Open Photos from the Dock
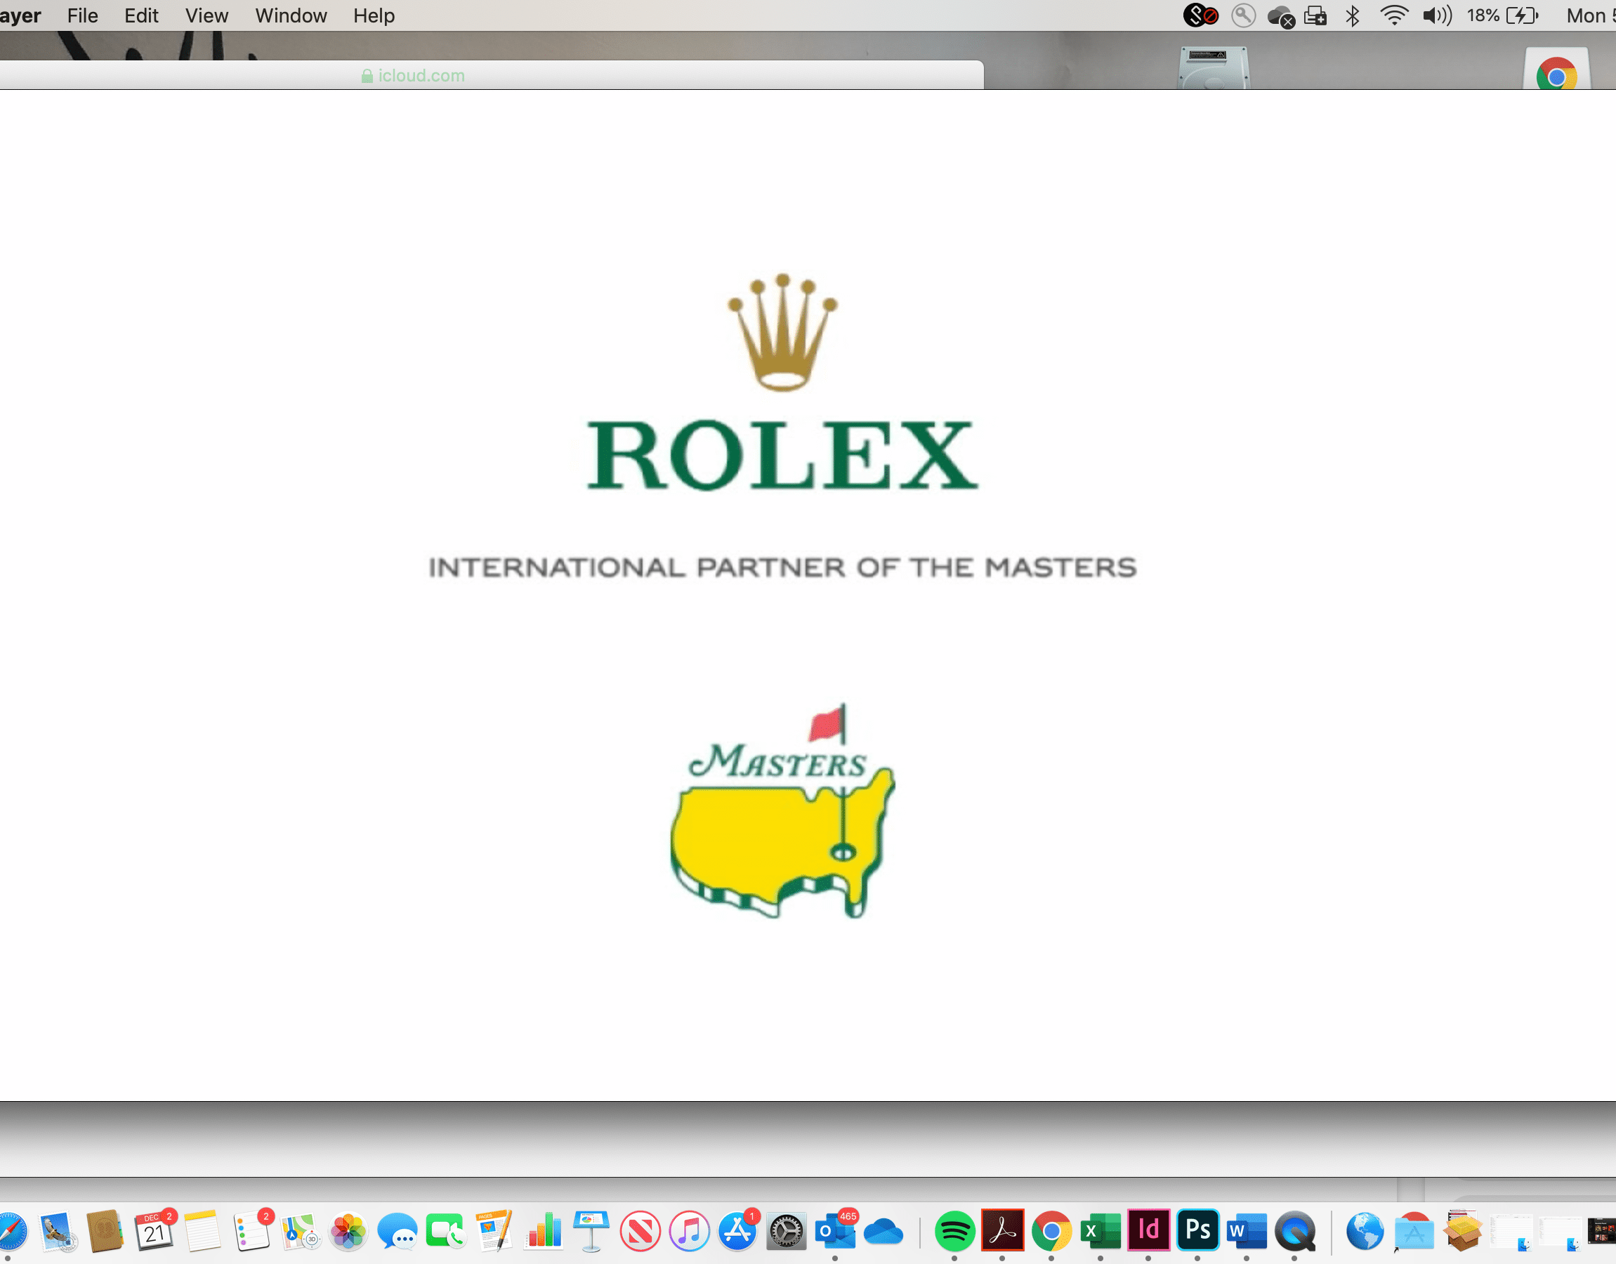This screenshot has width=1616, height=1264. 348,1232
